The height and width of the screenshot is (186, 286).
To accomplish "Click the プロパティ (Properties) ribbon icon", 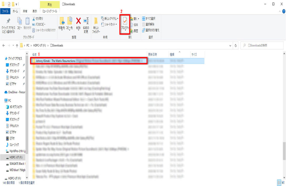I will pyautogui.click(x=125, y=22).
